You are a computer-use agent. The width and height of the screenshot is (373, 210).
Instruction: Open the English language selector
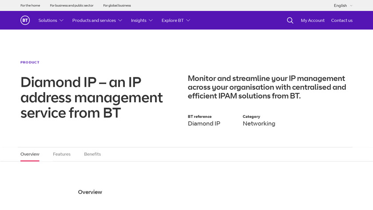point(343,5)
